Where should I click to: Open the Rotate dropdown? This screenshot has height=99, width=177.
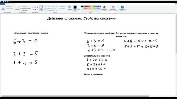pyautogui.click(x=24, y=10)
